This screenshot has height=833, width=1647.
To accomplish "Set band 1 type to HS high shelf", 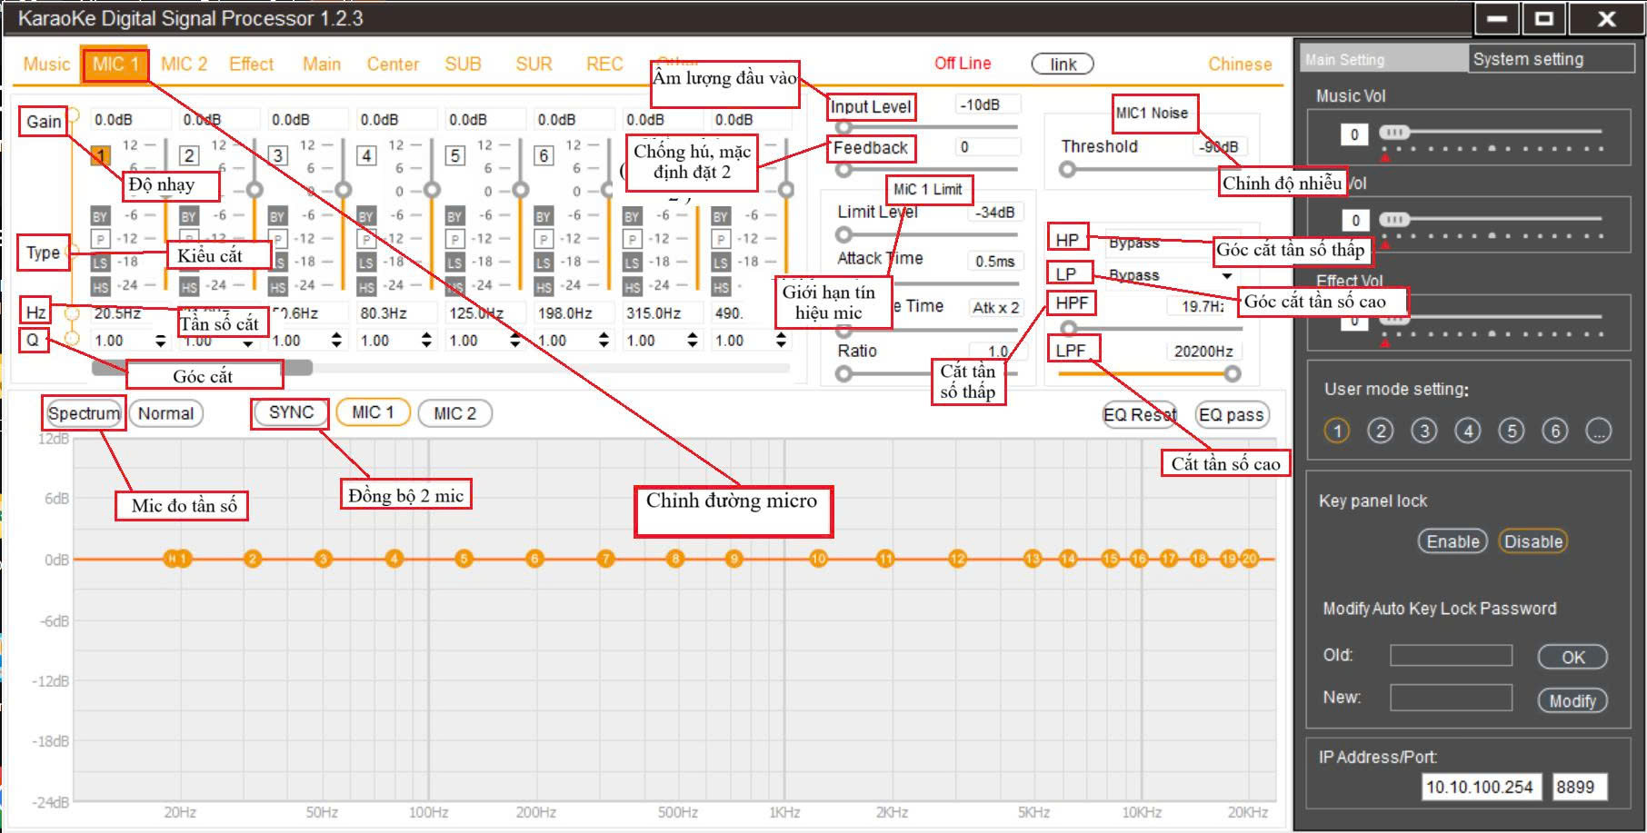I will [100, 287].
